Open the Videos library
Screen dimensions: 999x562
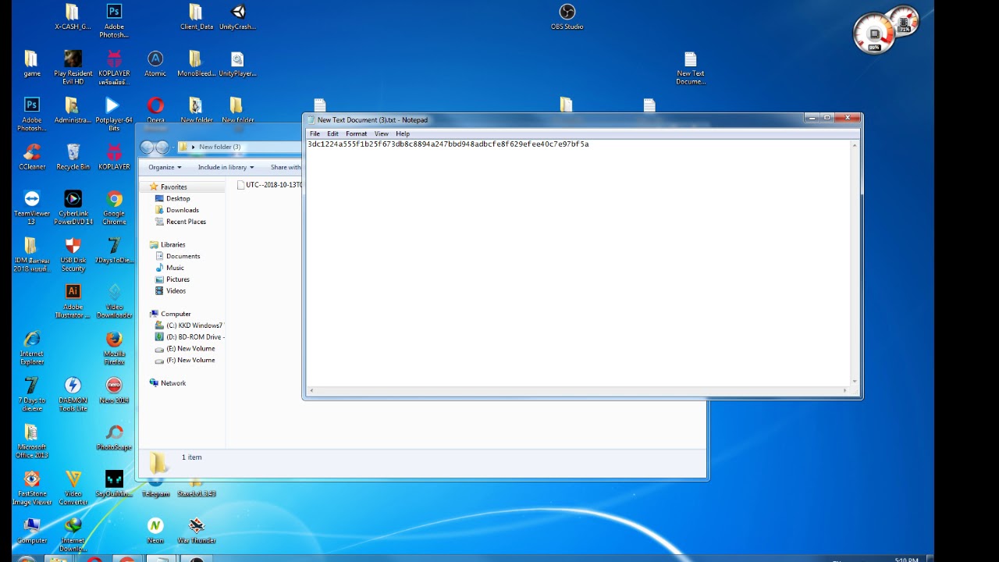[176, 291]
